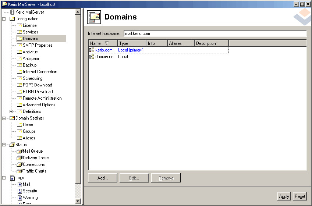Click the Reset button
The width and height of the screenshot is (312, 206).
300,196
